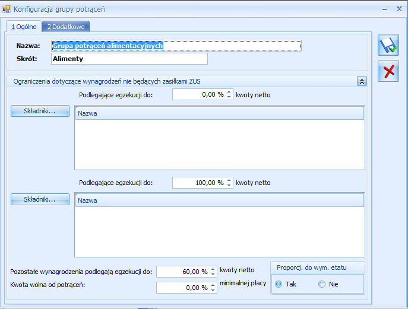Increase the 60,00 % remaining wages value
This screenshot has width=408, height=309.
(x=213, y=269)
